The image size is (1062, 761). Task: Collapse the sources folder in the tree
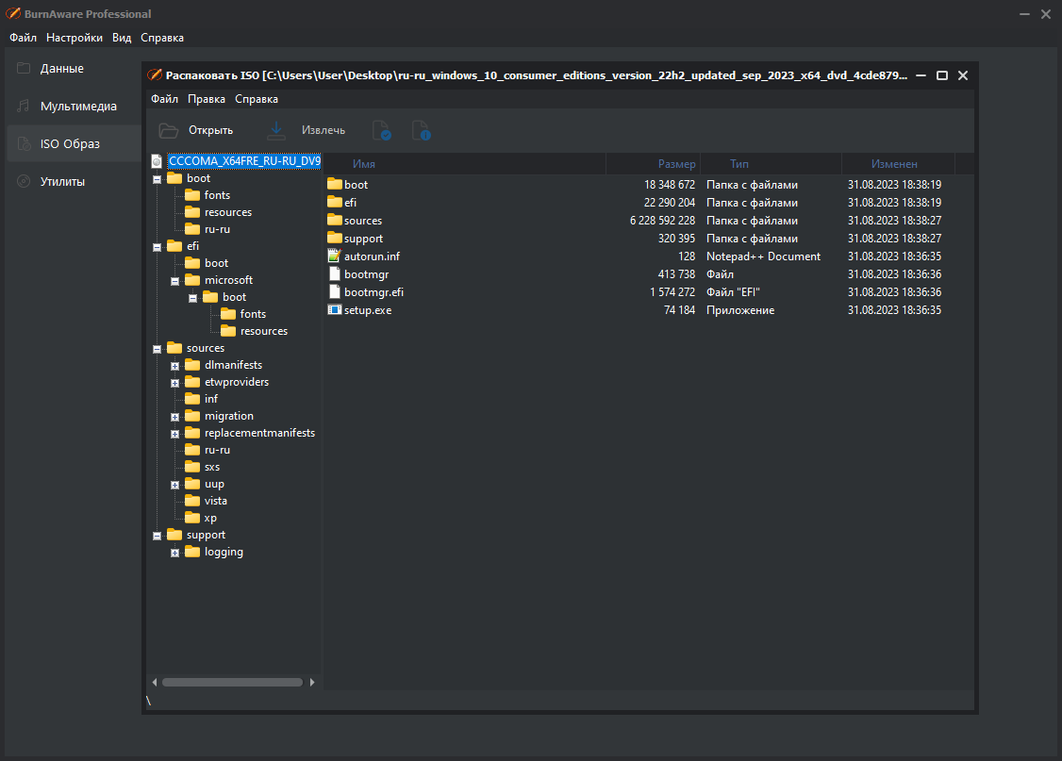[x=158, y=349]
